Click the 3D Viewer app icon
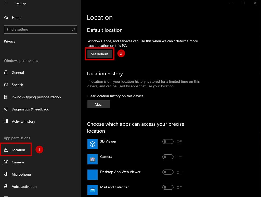This screenshot has width=261, height=197. point(93,144)
